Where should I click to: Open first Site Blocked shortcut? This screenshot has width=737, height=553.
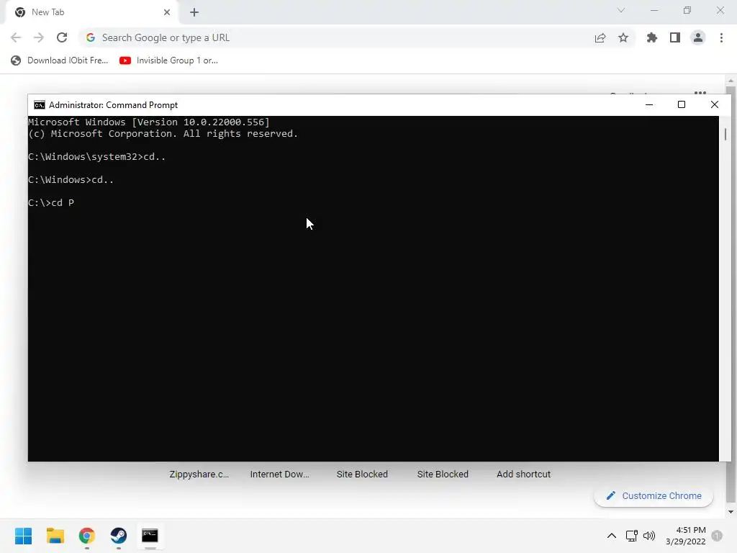point(362,474)
